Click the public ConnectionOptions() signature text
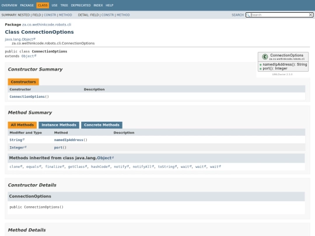 [x=36, y=207]
